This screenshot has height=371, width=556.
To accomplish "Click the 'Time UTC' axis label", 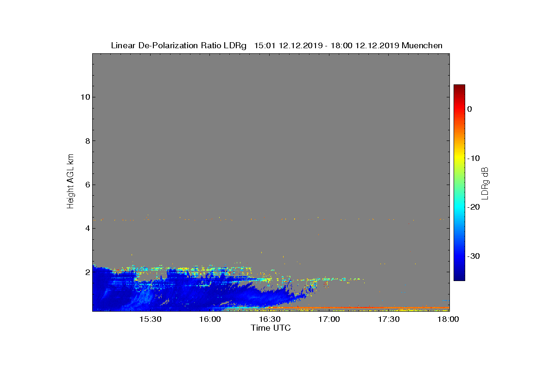I will coord(271,328).
